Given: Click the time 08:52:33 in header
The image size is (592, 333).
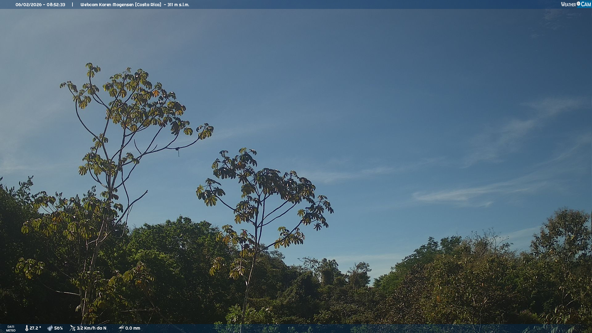Looking at the screenshot, I should tap(56, 5).
